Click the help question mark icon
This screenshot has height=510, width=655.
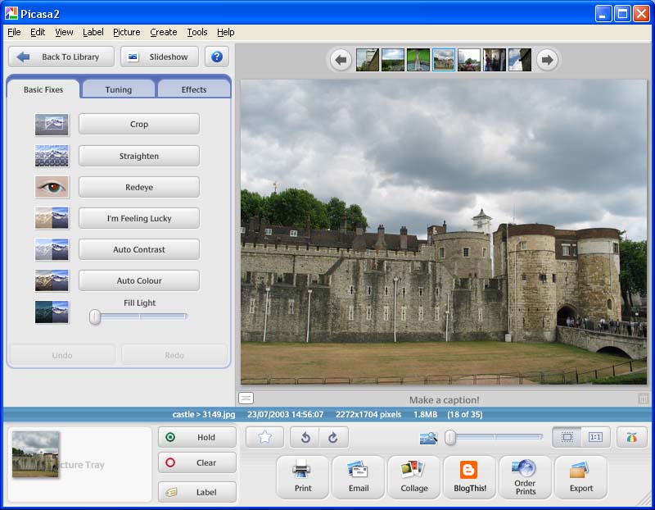217,57
